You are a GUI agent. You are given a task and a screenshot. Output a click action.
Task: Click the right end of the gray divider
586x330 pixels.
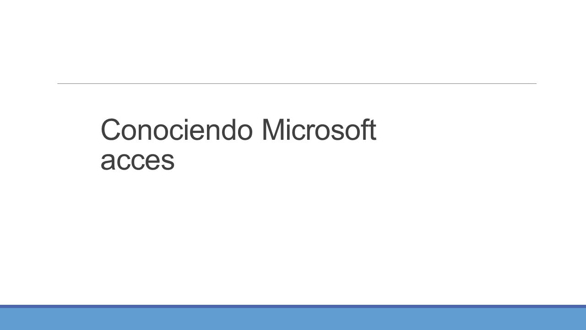coord(535,83)
